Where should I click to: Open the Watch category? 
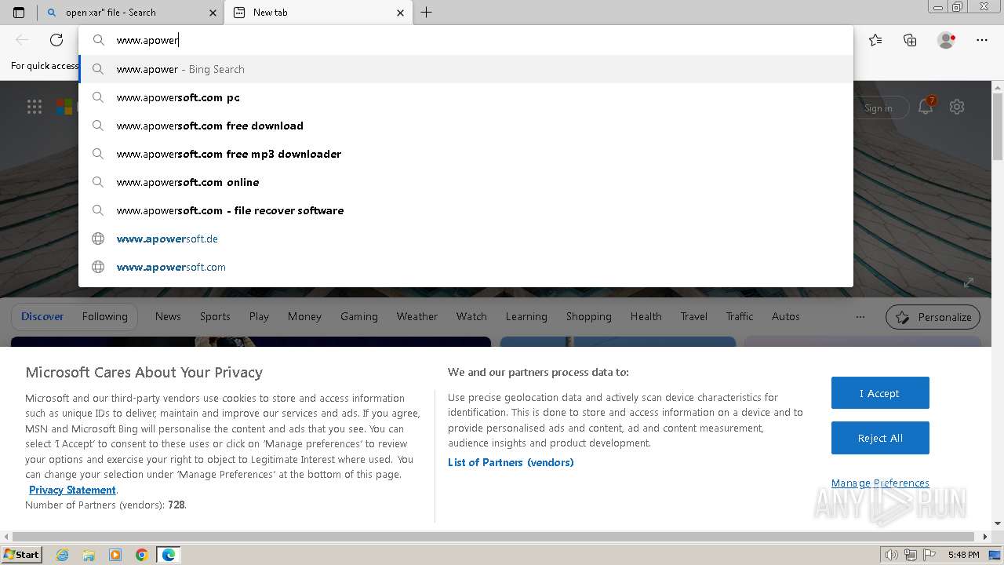point(471,316)
